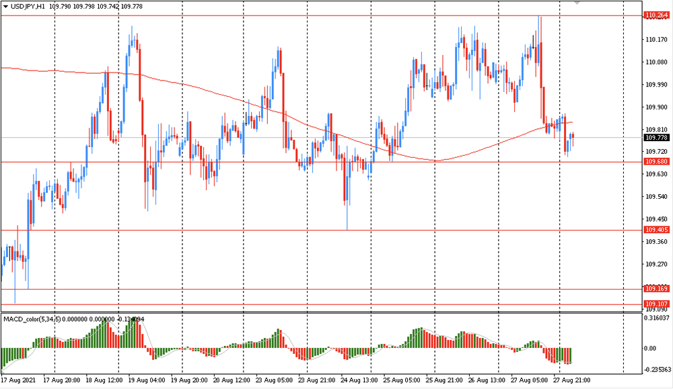Image resolution: width=673 pixels, height=389 pixels.
Task: Click time axis label 27 Aug 05:00
Action: point(529,380)
